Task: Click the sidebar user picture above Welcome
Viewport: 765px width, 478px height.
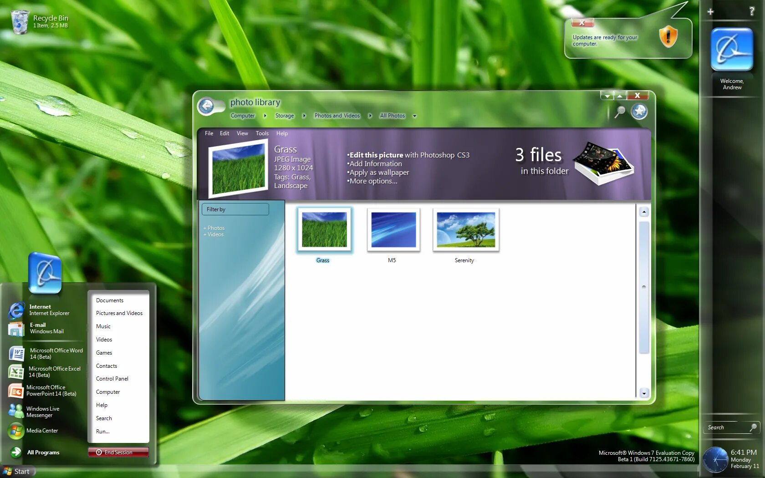Action: pyautogui.click(x=732, y=49)
